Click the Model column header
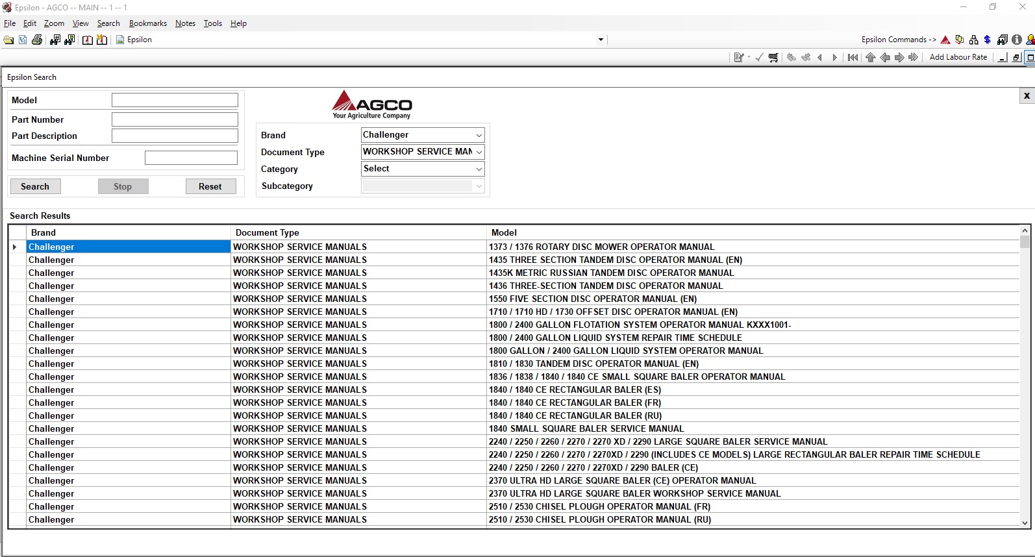1035x557 pixels. (753, 232)
